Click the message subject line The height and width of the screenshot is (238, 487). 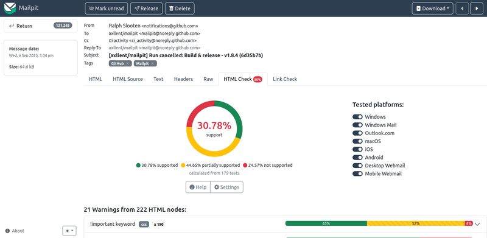coord(186,55)
